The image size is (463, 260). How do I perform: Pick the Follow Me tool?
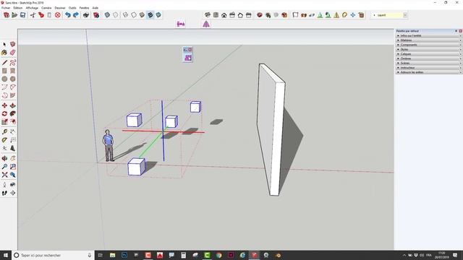(x=13, y=114)
